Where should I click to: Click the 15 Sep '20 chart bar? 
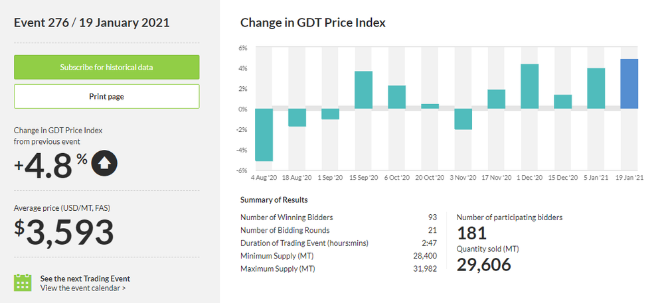[x=363, y=90]
